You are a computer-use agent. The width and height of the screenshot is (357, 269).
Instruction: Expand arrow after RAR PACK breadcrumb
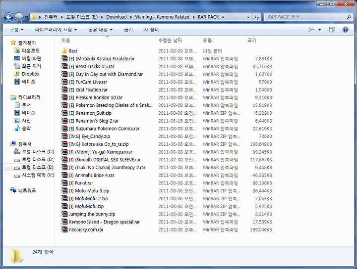tap(223, 17)
